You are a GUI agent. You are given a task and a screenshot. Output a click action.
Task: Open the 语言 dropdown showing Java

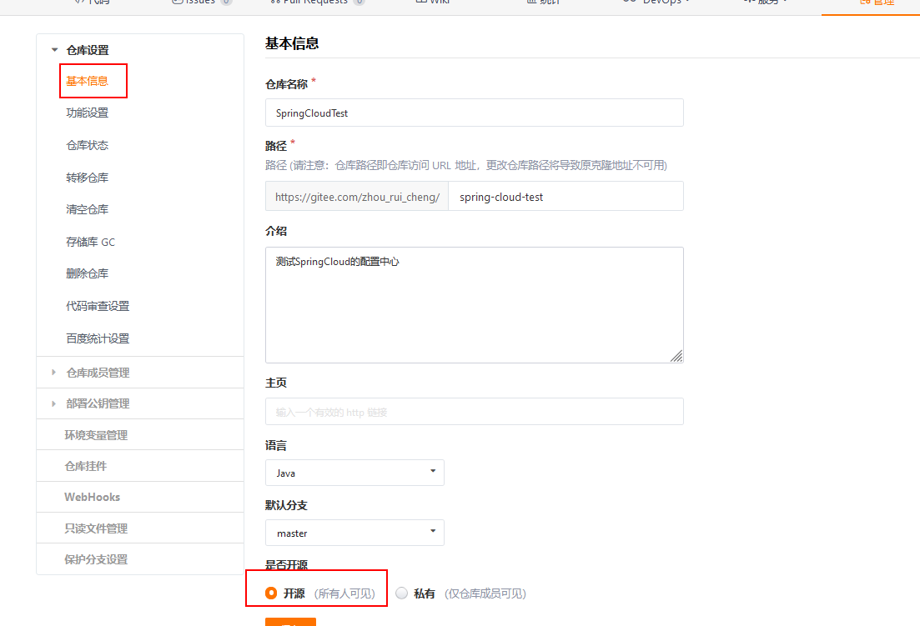[354, 473]
